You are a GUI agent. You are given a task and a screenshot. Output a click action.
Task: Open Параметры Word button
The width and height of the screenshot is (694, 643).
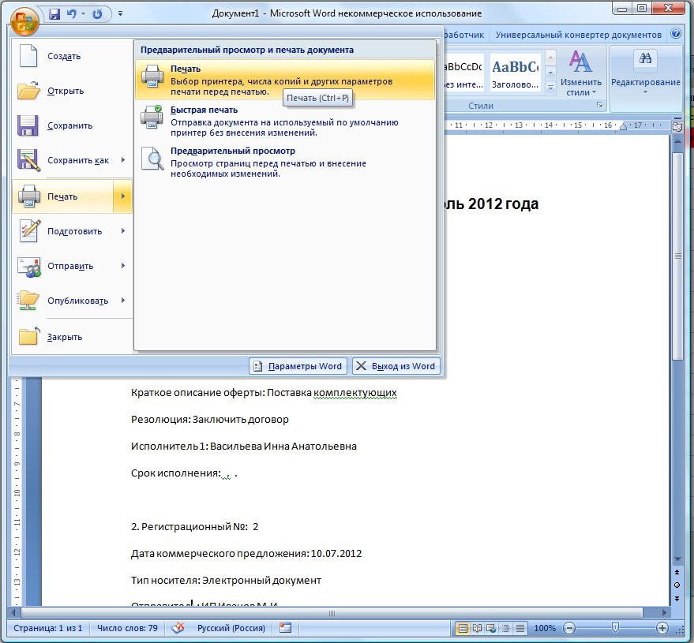298,366
